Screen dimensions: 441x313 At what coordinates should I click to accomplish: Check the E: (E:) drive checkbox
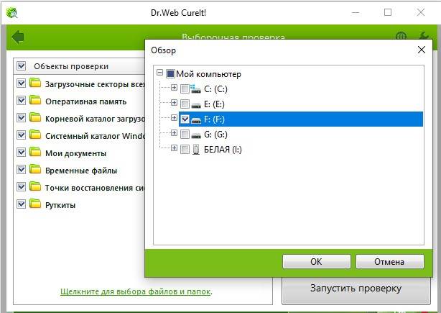[x=185, y=104]
